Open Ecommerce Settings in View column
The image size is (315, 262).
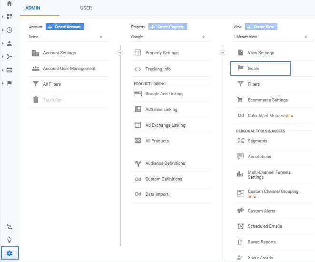tap(267, 100)
